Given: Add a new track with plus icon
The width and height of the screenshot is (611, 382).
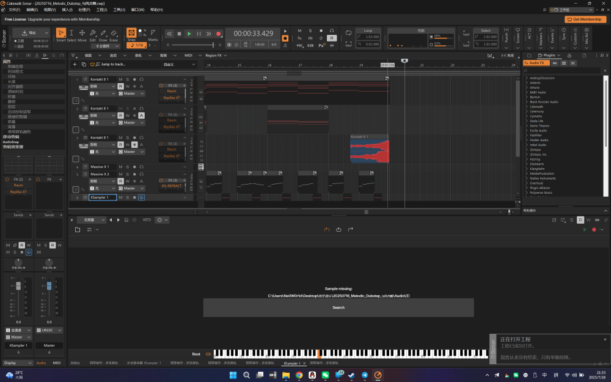Looking at the screenshot, I should click(75, 64).
